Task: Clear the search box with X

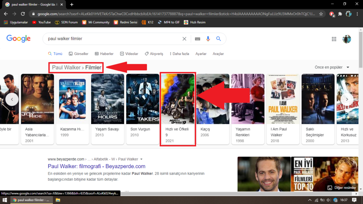Action: pyautogui.click(x=184, y=39)
